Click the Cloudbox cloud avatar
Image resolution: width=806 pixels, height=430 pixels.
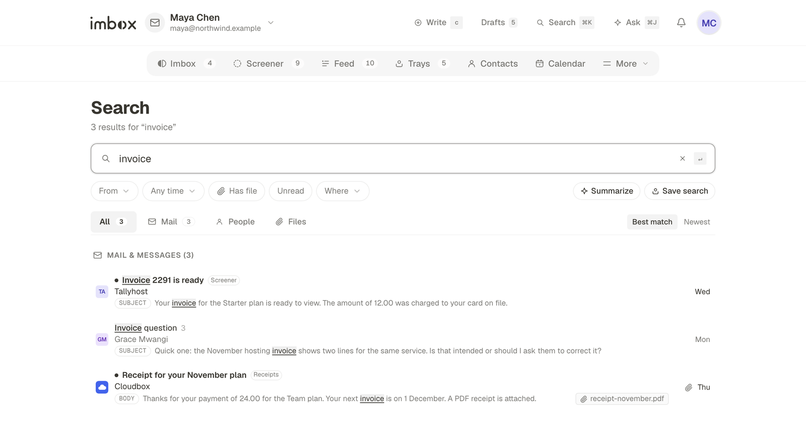[102, 387]
